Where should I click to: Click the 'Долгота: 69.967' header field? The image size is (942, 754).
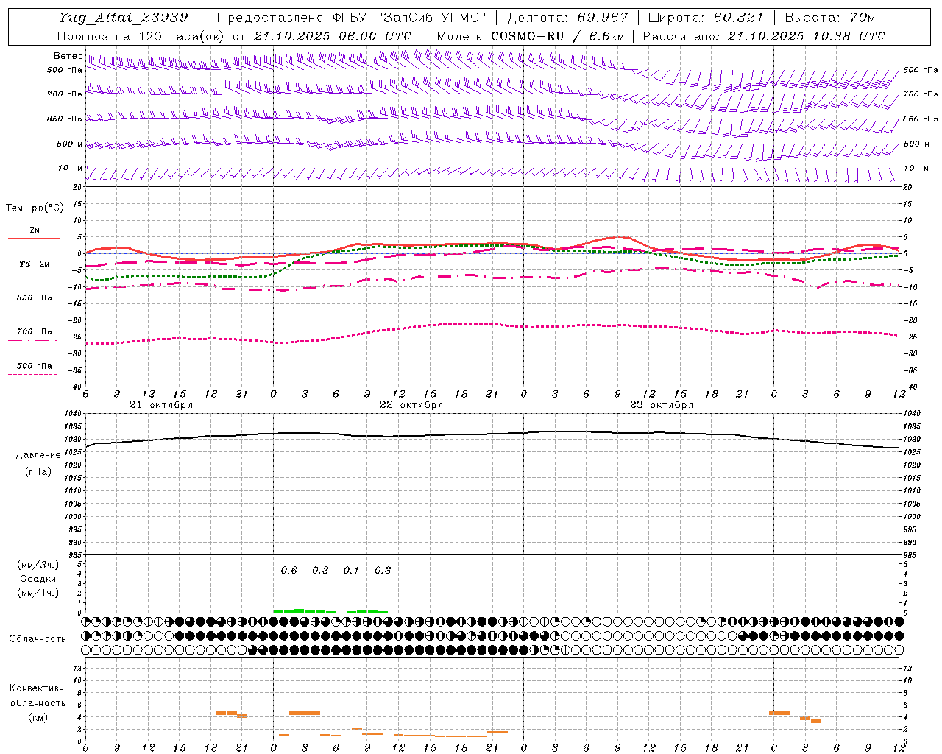pos(567,18)
